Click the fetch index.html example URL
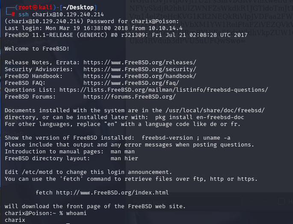 (x=112, y=193)
